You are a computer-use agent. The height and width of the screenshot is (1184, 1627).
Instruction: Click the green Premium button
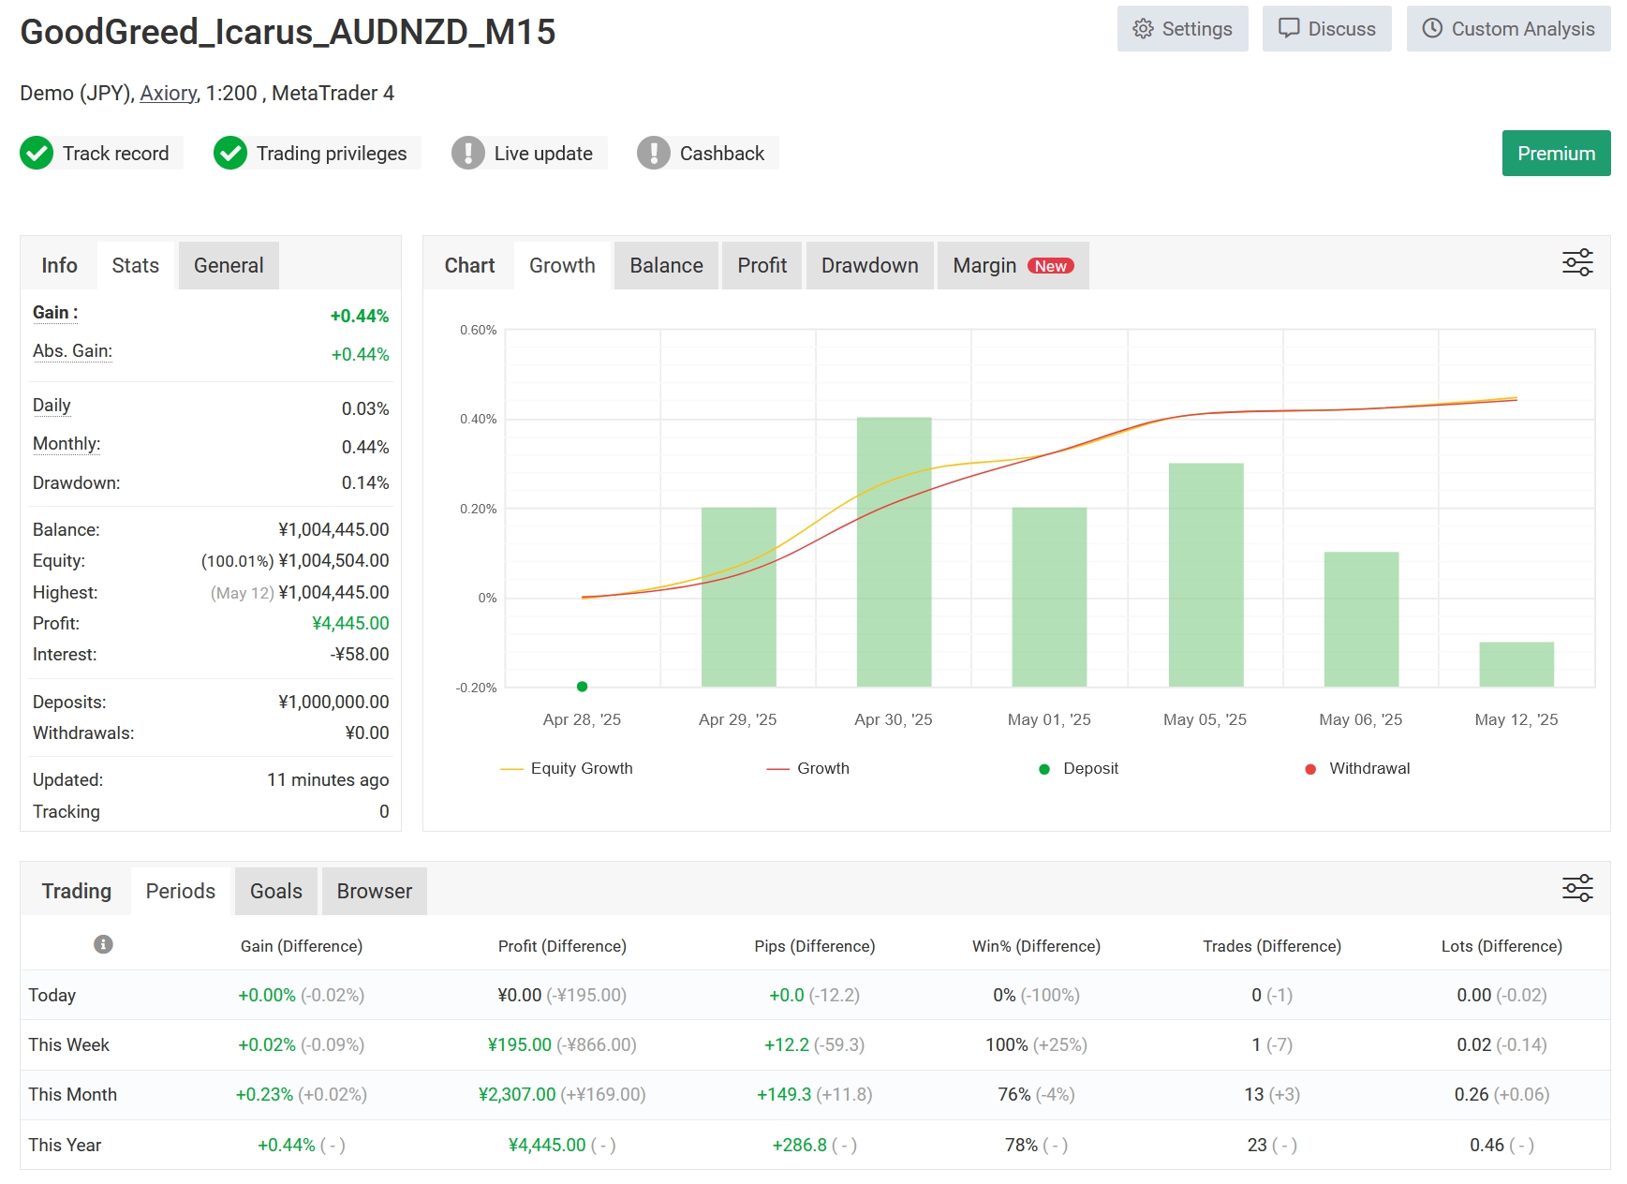(1556, 154)
